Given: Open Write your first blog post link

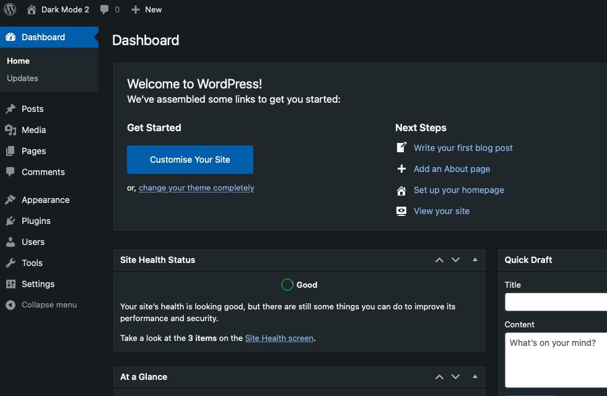Looking at the screenshot, I should pos(463,148).
